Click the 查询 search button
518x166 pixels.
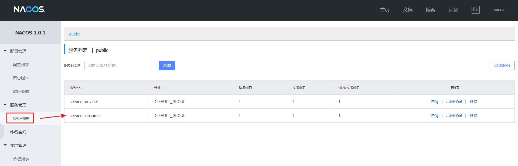[x=167, y=66]
